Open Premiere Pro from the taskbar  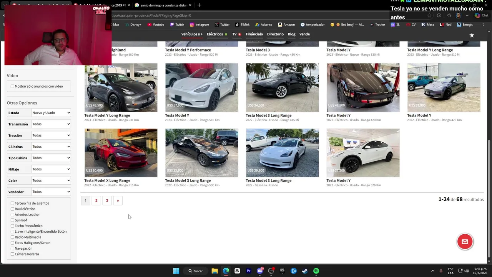[x=248, y=271]
